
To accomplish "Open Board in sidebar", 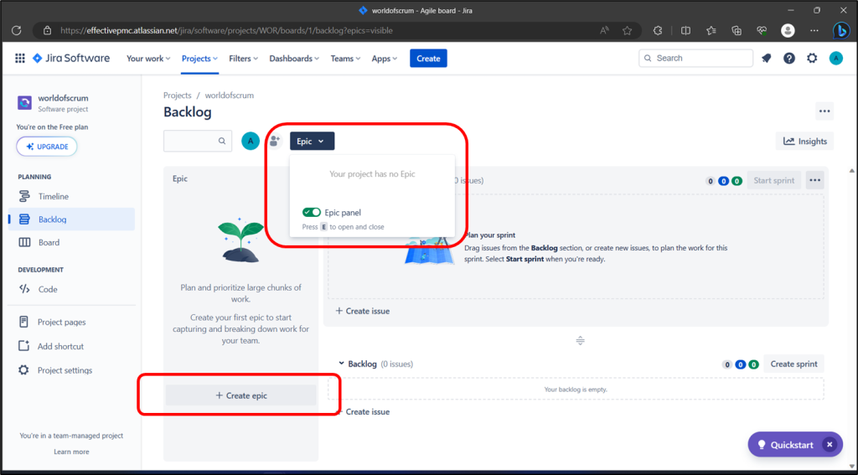I will pyautogui.click(x=71, y=242).
